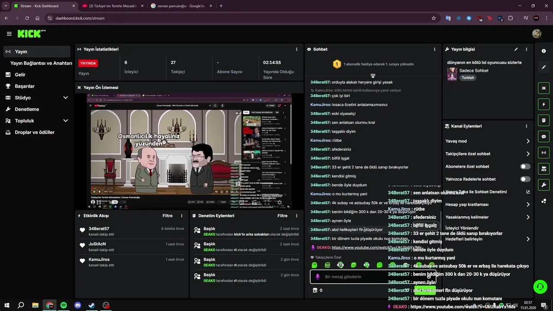Open Yayın İstatistikleri three-dot options
Image resolution: width=553 pixels, height=311 pixels.
[x=296, y=49]
